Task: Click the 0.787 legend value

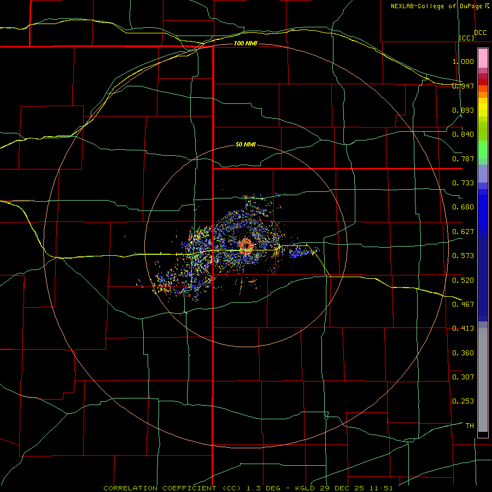Action: click(463, 159)
